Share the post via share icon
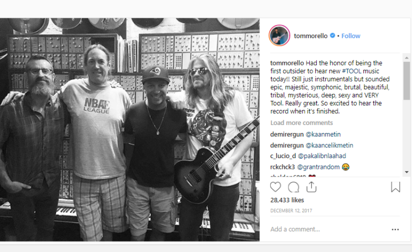The width and height of the screenshot is (412, 252). point(311,187)
